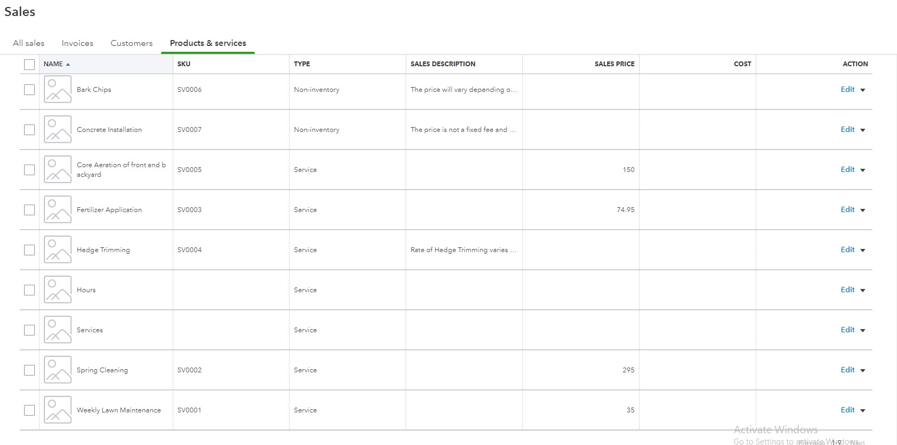Click the Fertilizer Application product image icon
This screenshot has width=897, height=445.
pos(57,210)
